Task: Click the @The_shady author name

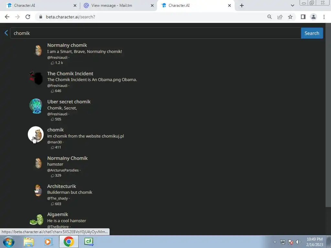Action: coord(58,199)
